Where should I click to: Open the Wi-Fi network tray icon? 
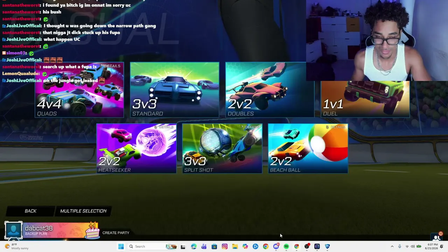coord(407,246)
